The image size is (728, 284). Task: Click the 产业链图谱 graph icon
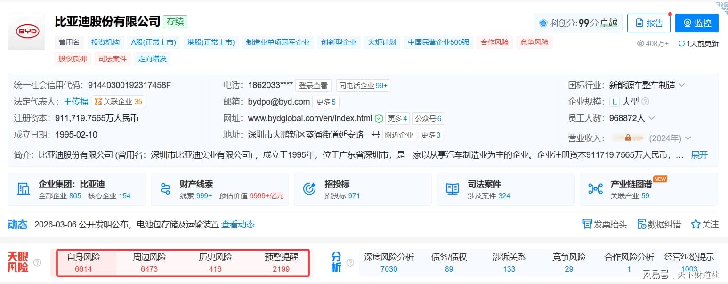[x=595, y=189]
